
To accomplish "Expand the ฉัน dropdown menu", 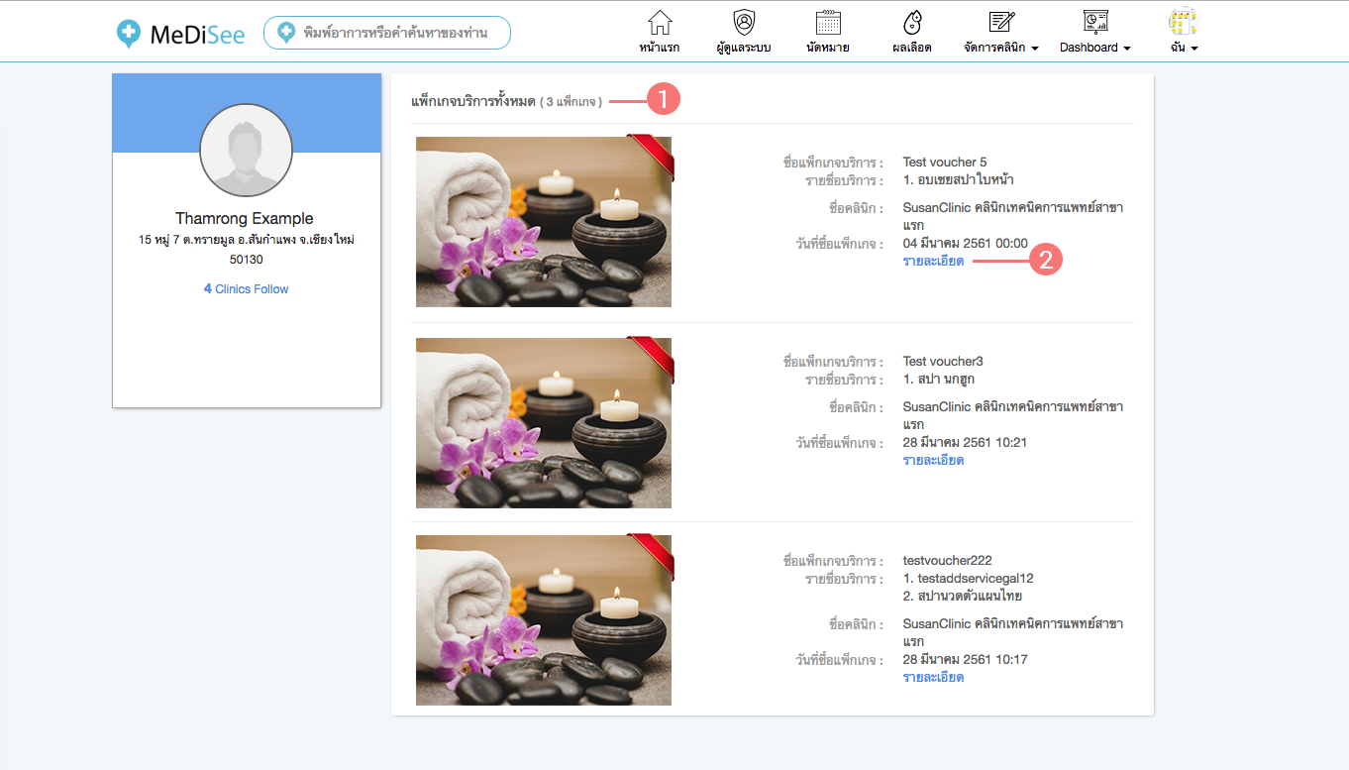I will point(1184,48).
